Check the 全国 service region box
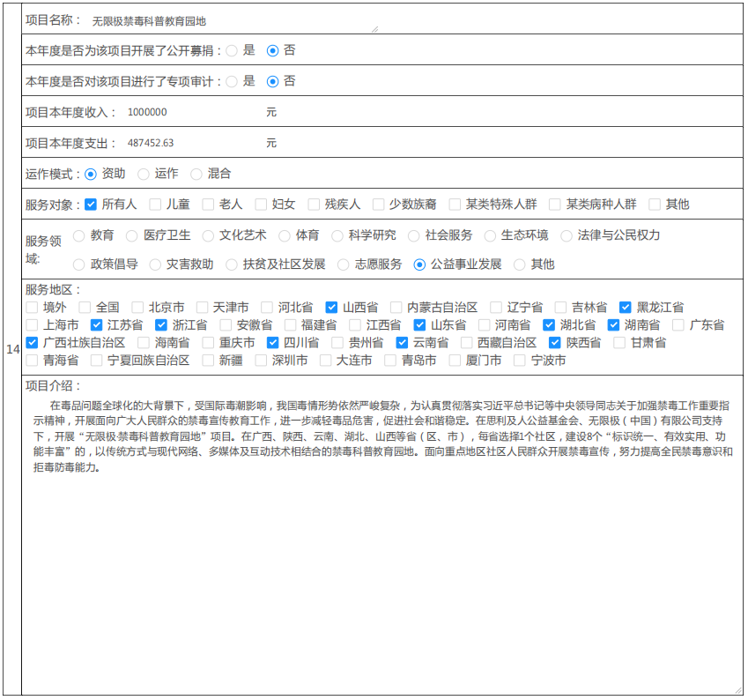The height and width of the screenshot is (700, 748). 85,308
